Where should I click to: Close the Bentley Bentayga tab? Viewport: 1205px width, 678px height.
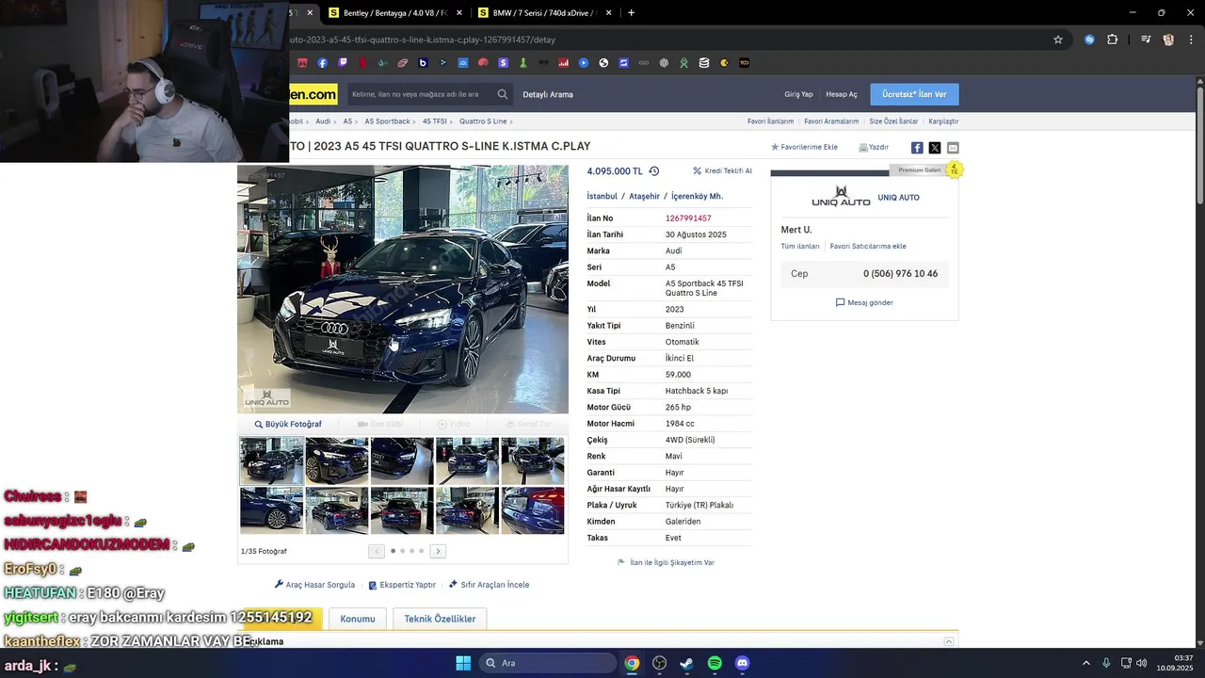(459, 13)
